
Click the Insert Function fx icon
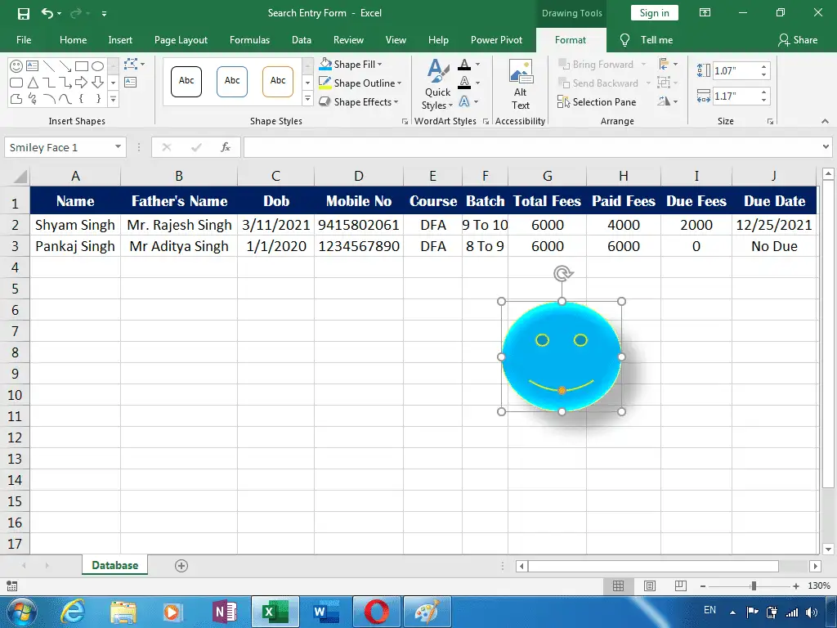(x=226, y=147)
